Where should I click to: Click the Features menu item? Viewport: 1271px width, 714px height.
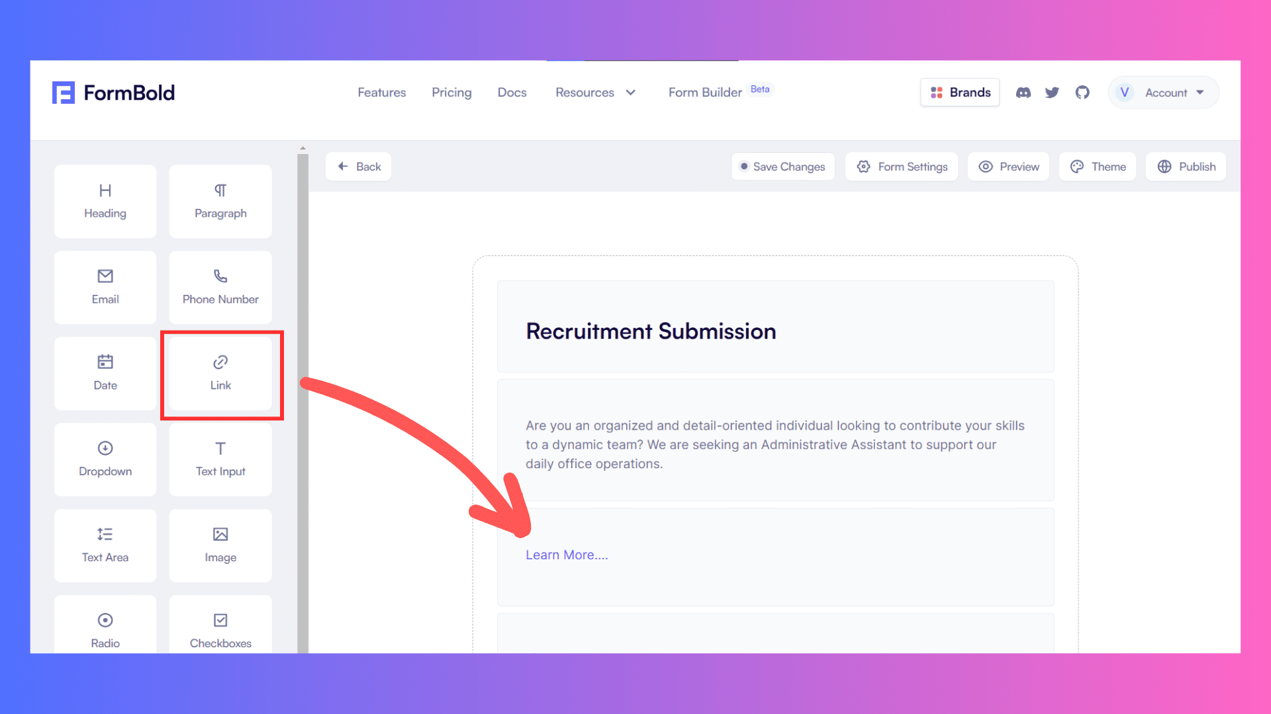click(x=383, y=91)
